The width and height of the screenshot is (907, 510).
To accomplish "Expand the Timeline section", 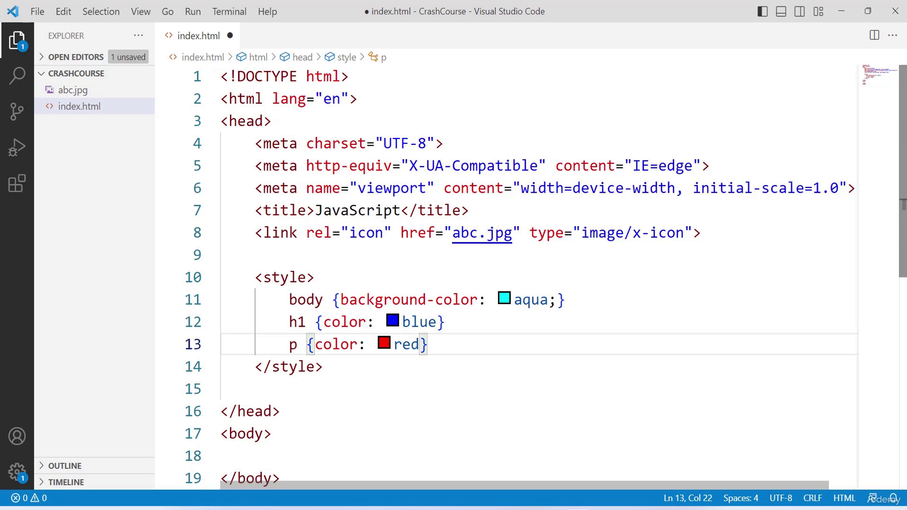I will [42, 482].
